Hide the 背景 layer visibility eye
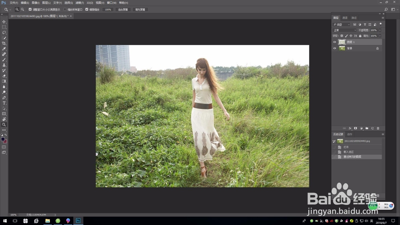Image resolution: width=400 pixels, height=225 pixels. pyautogui.click(x=335, y=48)
